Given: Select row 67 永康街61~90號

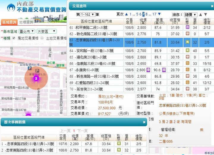Looking at the screenshot, I should click(141, 70).
